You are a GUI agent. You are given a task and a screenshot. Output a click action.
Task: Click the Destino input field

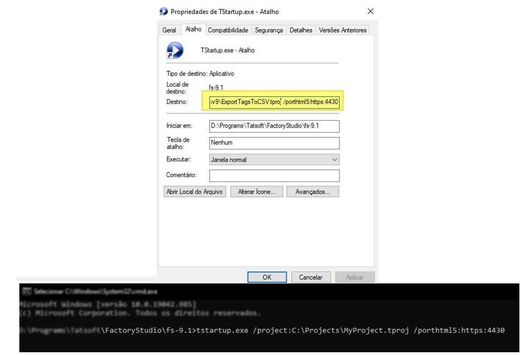pyautogui.click(x=274, y=101)
